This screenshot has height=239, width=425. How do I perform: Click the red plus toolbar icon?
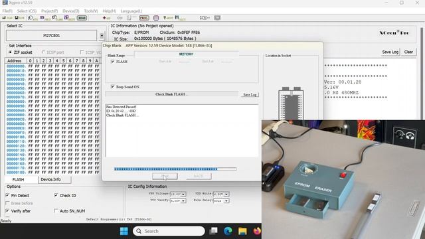(106, 18)
